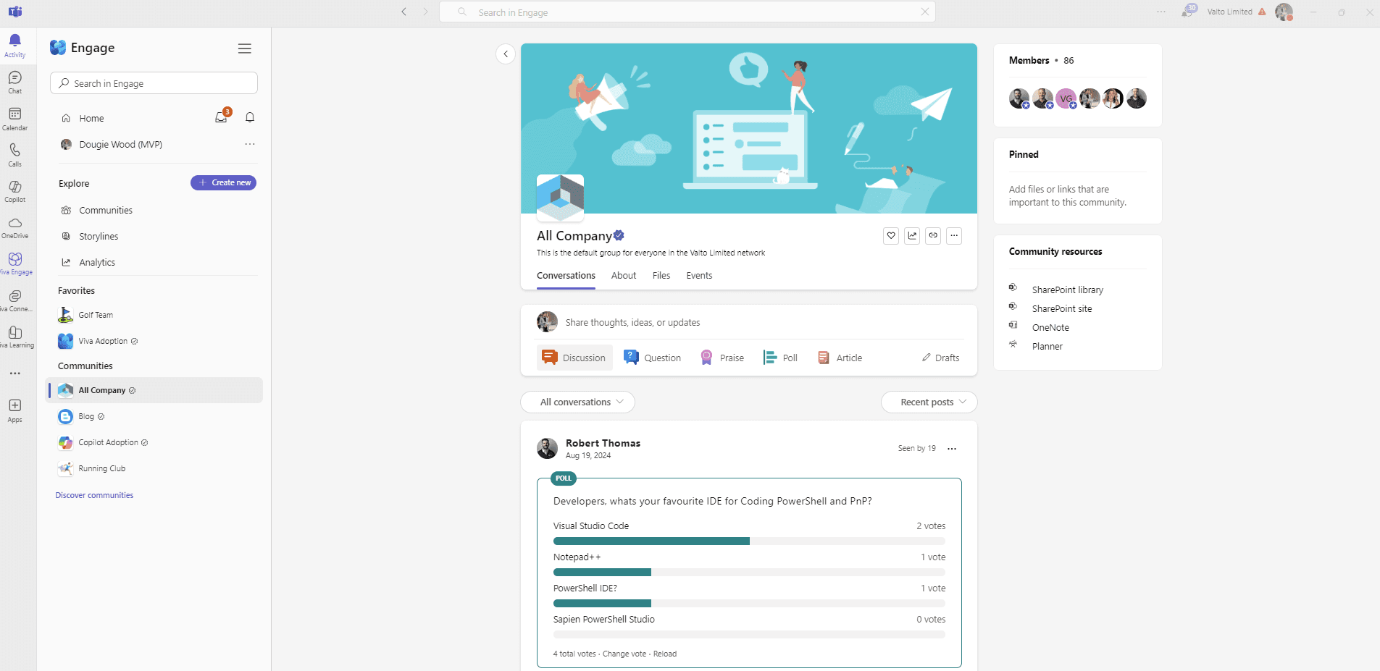
Task: Open OneDrive from the Teams rail
Action: (14, 227)
